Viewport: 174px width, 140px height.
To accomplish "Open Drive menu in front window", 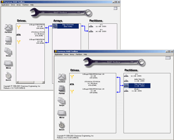I will (66, 54).
